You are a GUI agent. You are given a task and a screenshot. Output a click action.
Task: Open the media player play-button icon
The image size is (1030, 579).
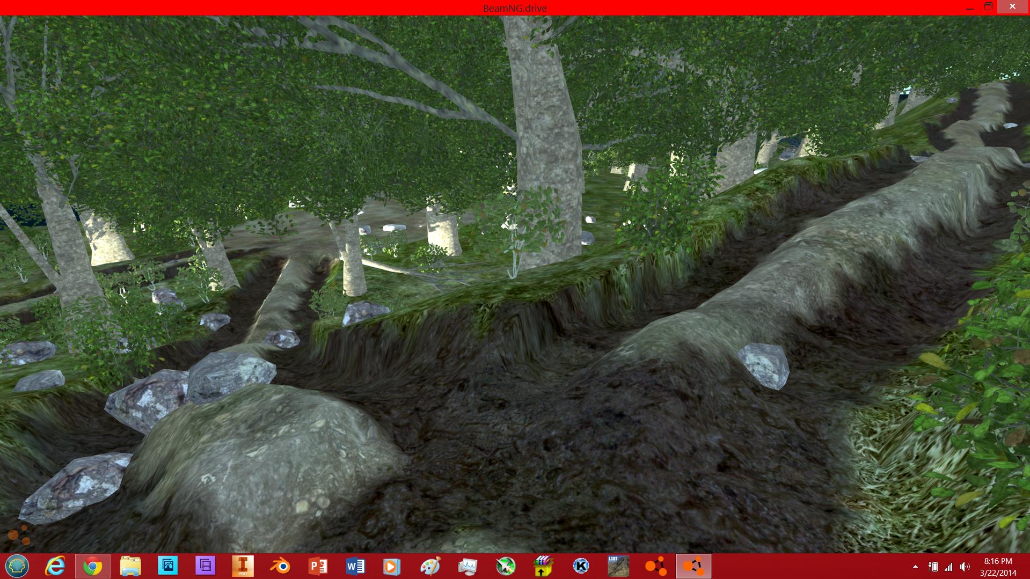point(392,567)
